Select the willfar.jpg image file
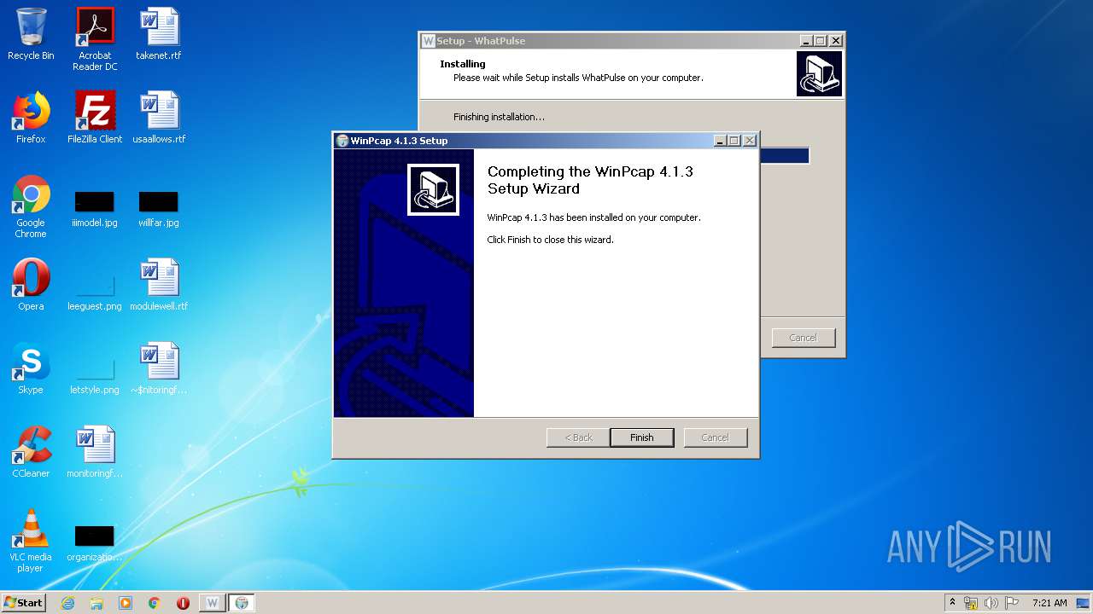This screenshot has width=1093, height=614. pos(159,209)
